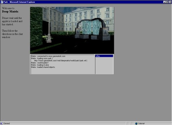The width and height of the screenshot is (172, 125).
Task: Click the Internet zone globe icon
Action: (x=136, y=123)
